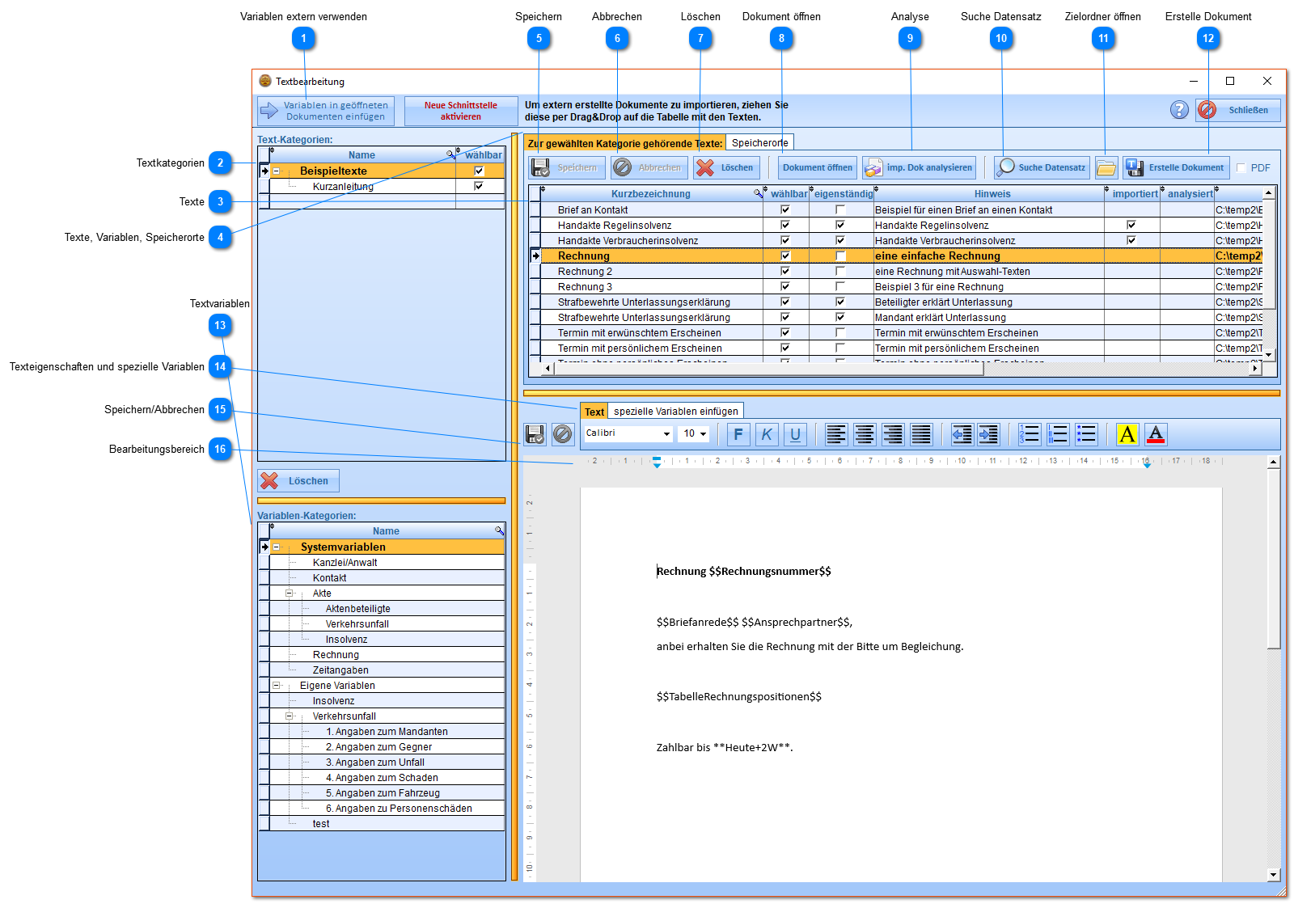Toggle italic K formatting
Viewport: 1294px width, 904px height.
click(x=767, y=435)
